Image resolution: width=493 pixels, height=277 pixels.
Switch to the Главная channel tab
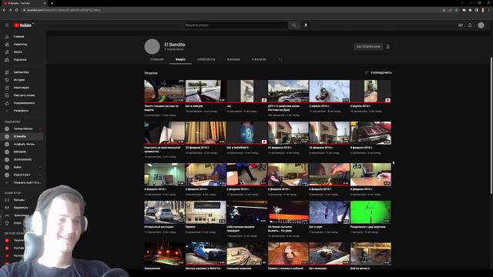point(157,59)
